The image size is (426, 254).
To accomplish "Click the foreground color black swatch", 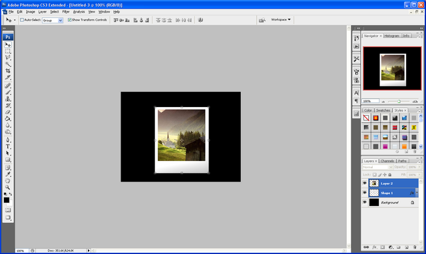I will coord(7,200).
